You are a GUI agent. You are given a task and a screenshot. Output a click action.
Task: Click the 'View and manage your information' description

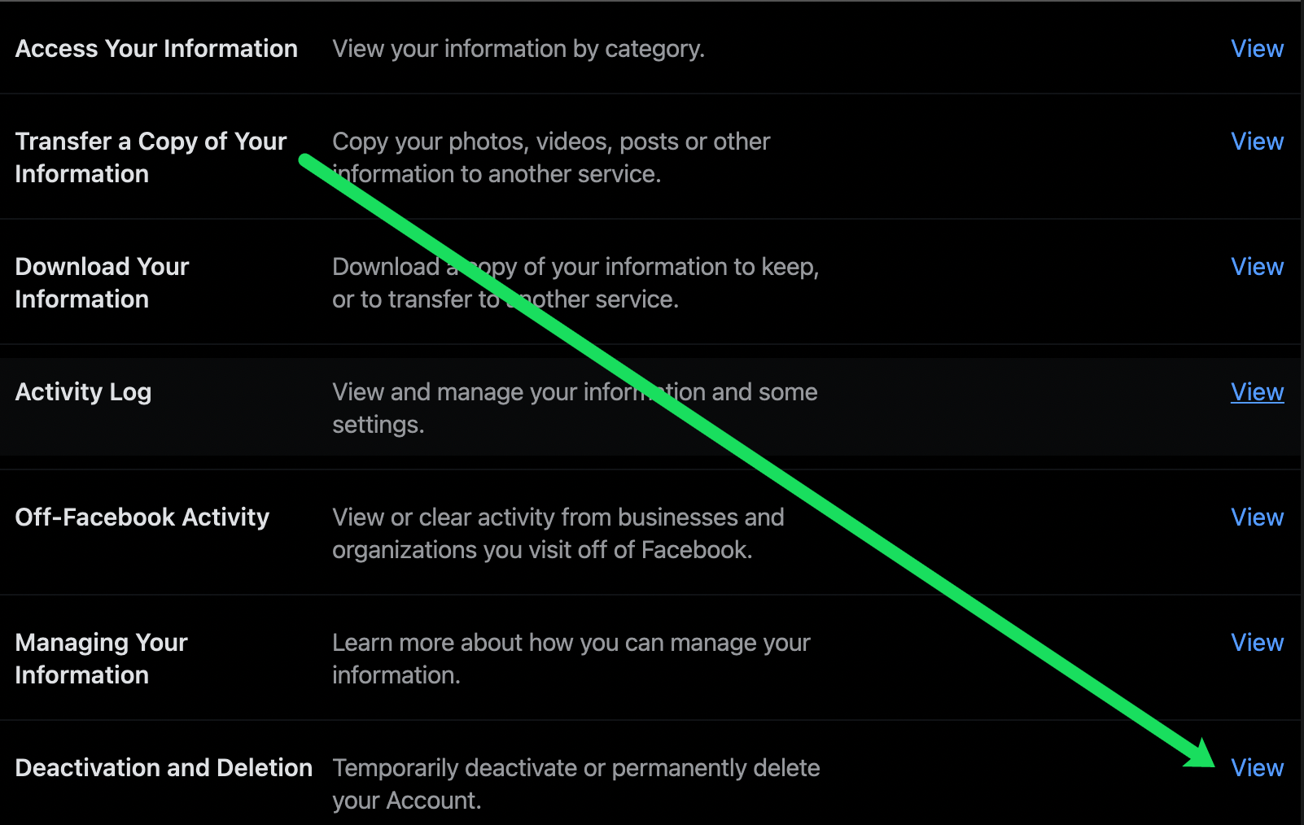tap(575, 408)
